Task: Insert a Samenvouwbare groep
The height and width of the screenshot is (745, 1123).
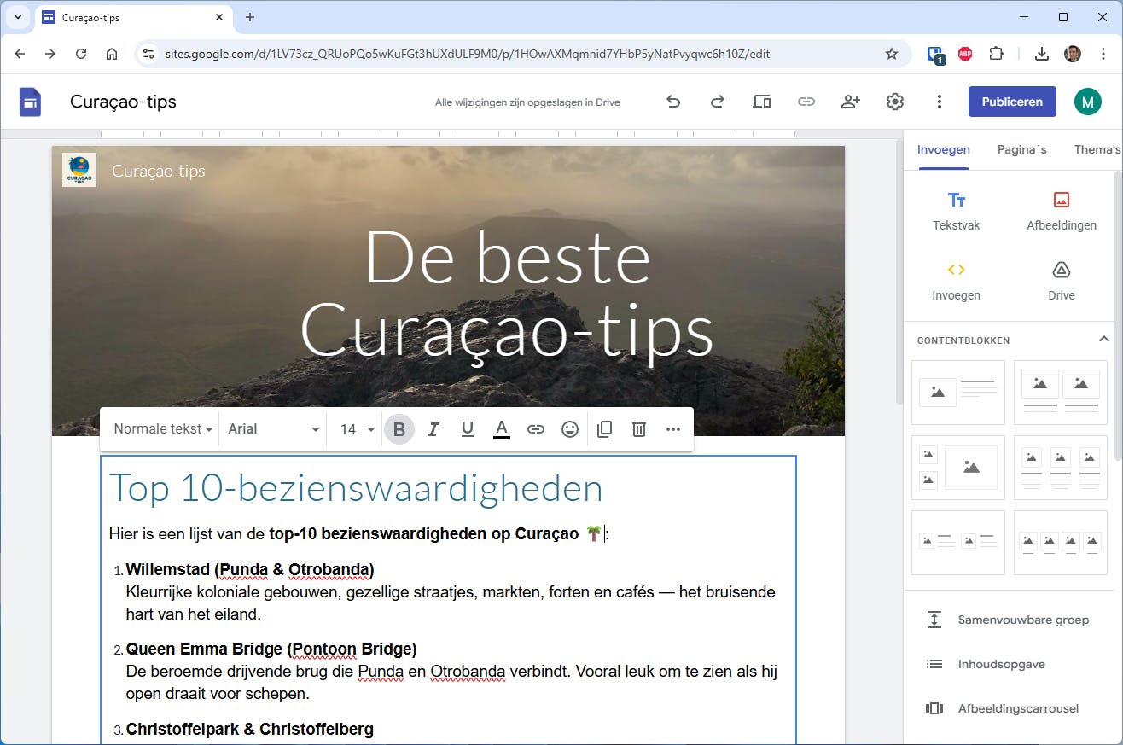Action: (x=1009, y=620)
